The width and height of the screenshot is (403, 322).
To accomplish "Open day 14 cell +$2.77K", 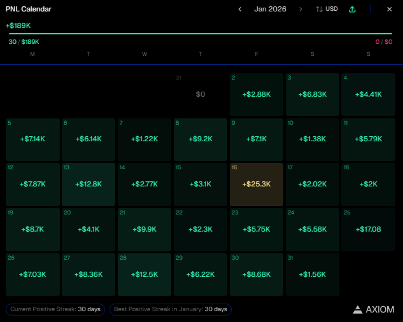I will 145,185.
